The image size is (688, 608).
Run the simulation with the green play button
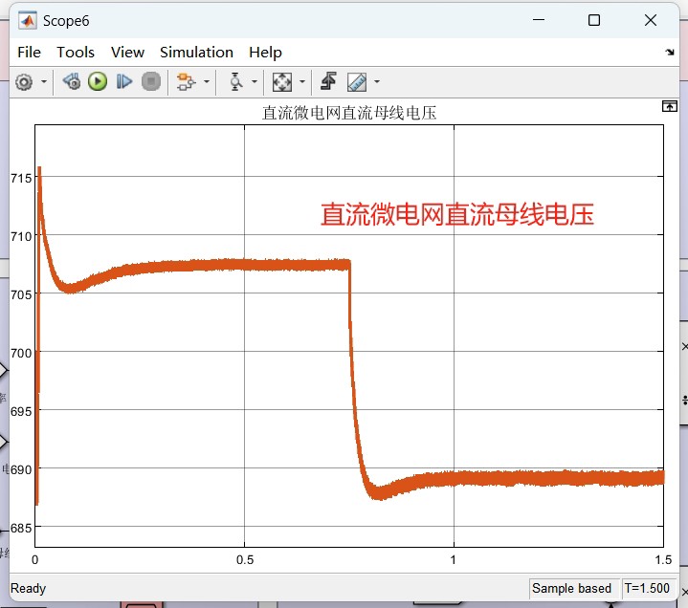coord(98,81)
